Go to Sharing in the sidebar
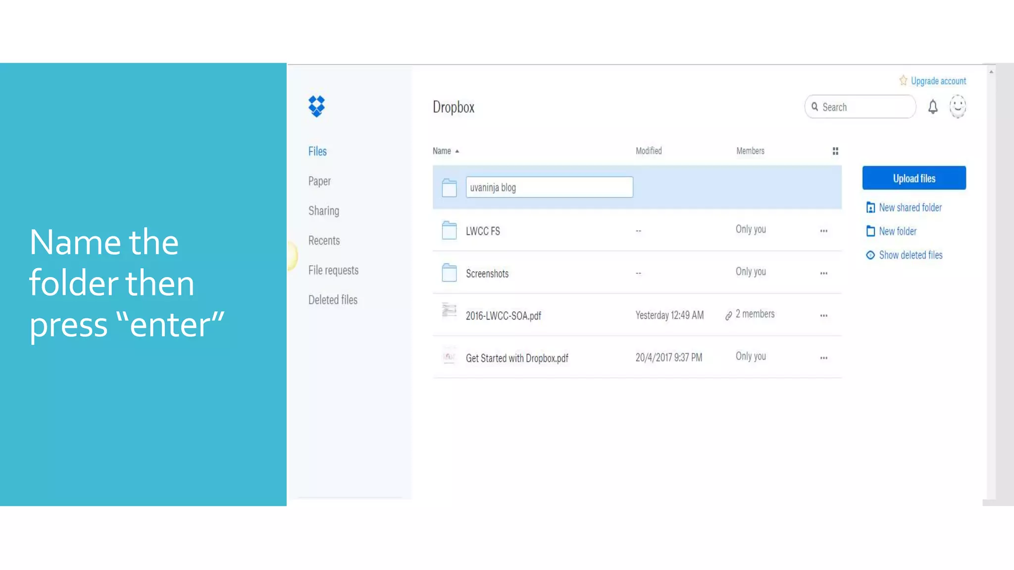This screenshot has height=570, width=1014. click(323, 211)
